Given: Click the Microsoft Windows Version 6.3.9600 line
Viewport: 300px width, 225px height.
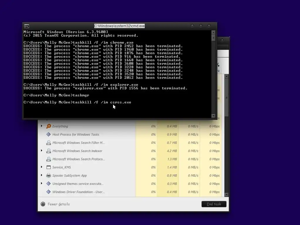Looking at the screenshot, I should click(66, 32).
